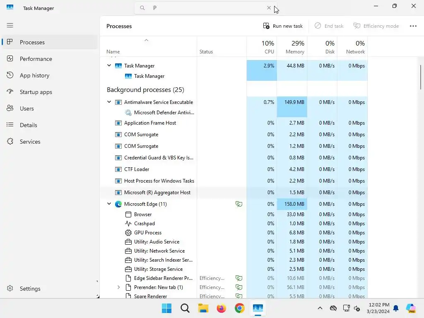424x318 pixels.
Task: Switch to App history page
Action: tap(50, 75)
